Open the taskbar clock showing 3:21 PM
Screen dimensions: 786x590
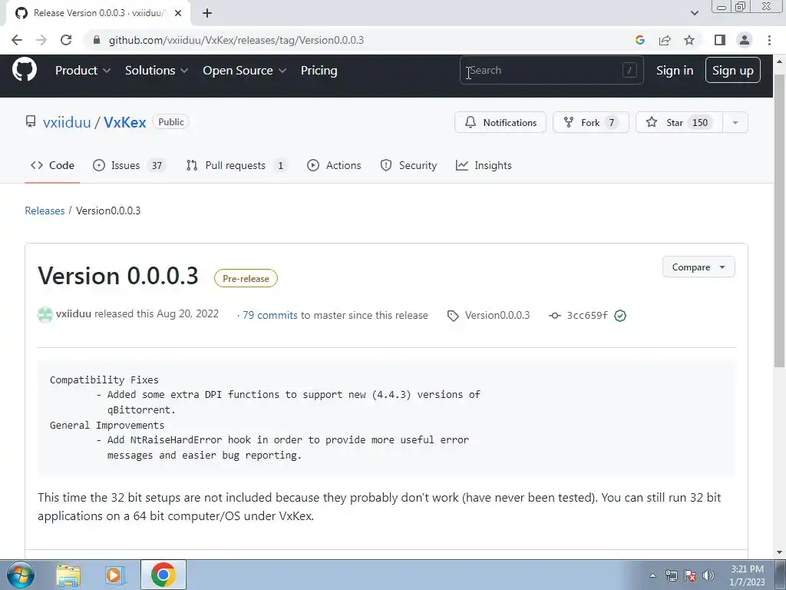point(747,575)
